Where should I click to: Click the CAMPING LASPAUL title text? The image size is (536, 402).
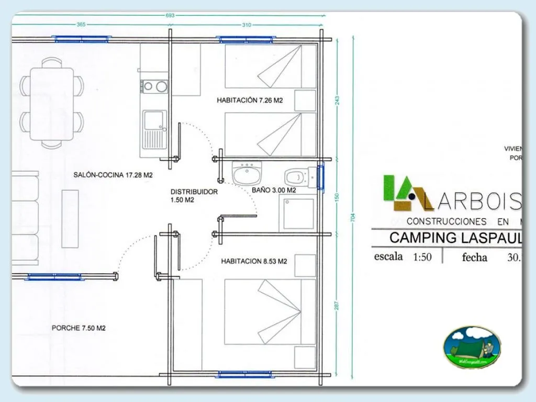456,238
